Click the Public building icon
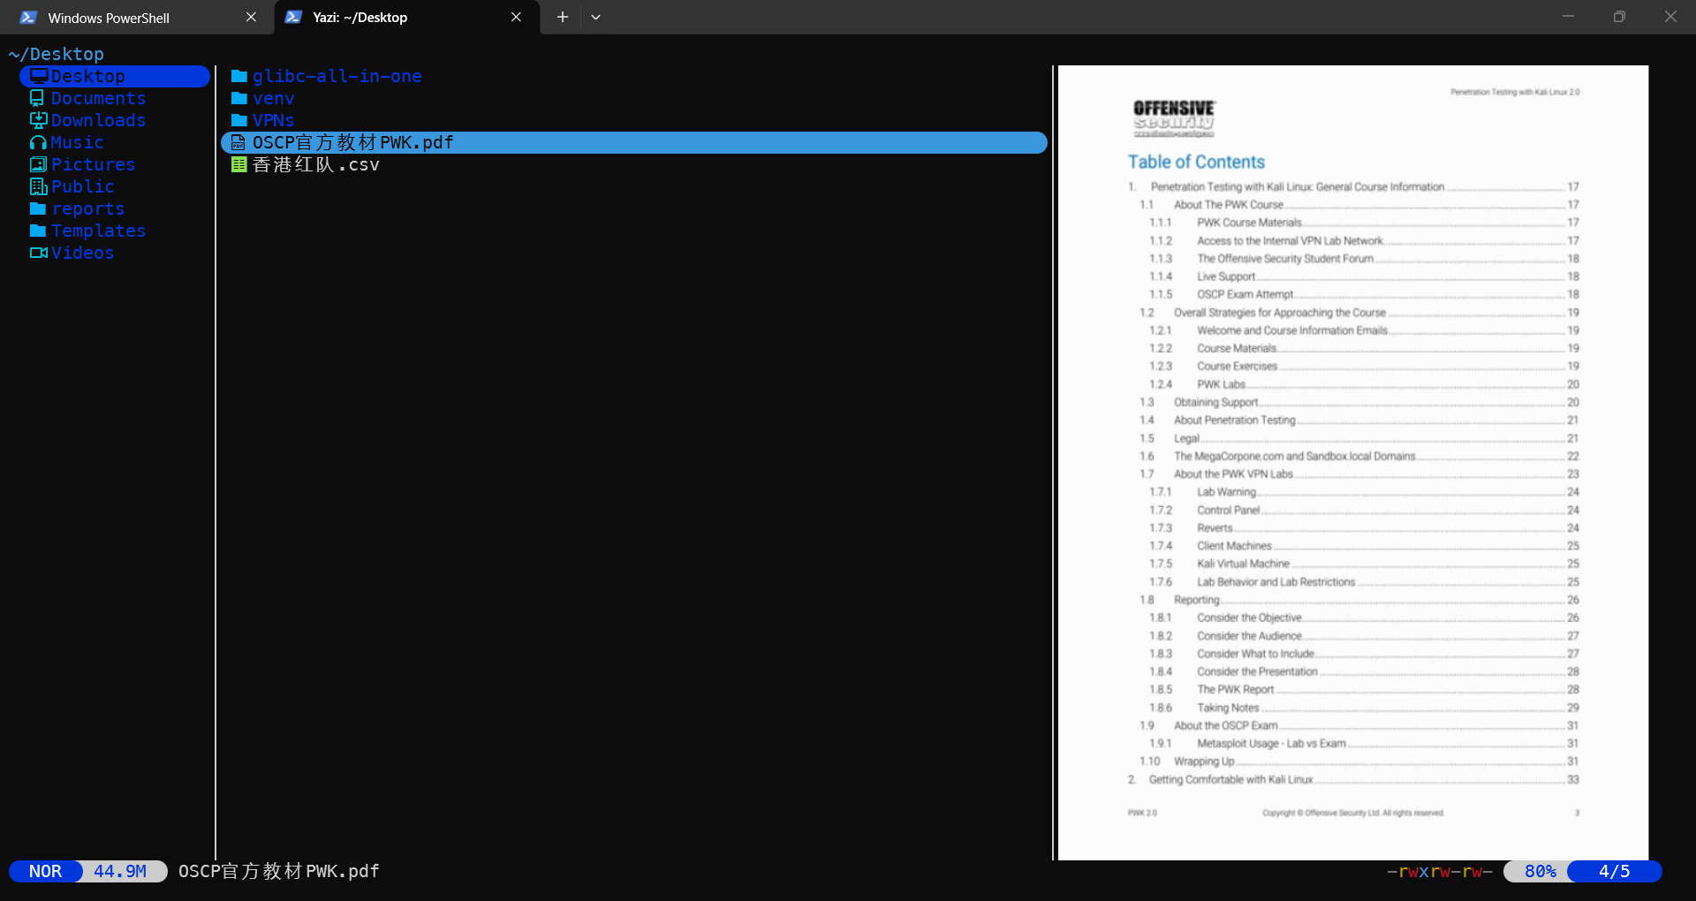 (x=38, y=186)
